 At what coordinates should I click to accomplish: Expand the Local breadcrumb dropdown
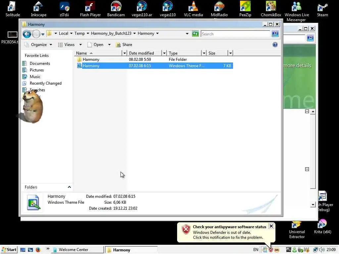(72, 33)
